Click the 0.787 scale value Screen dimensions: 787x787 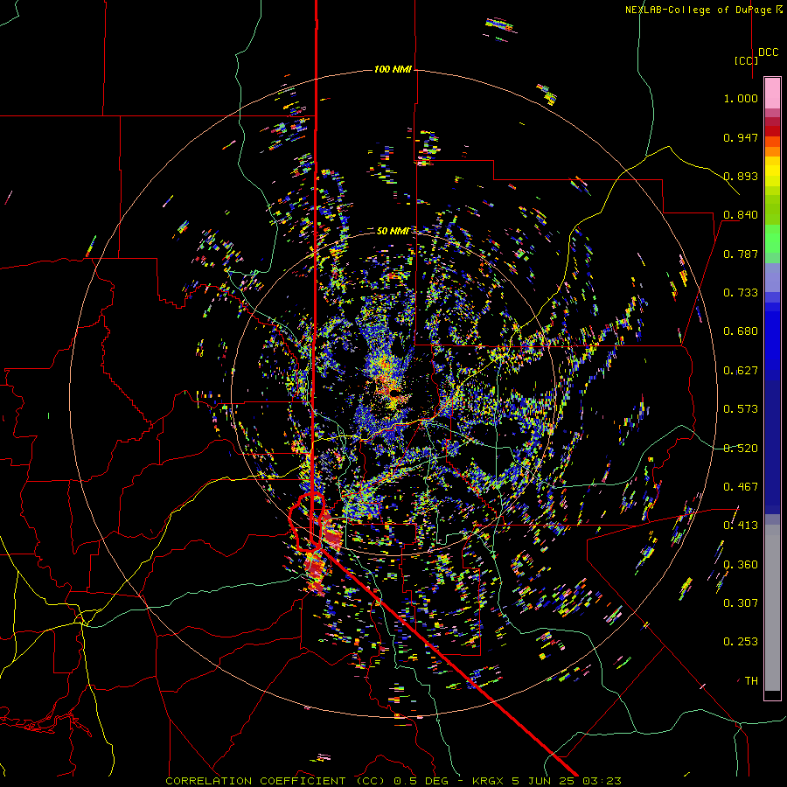pos(741,254)
